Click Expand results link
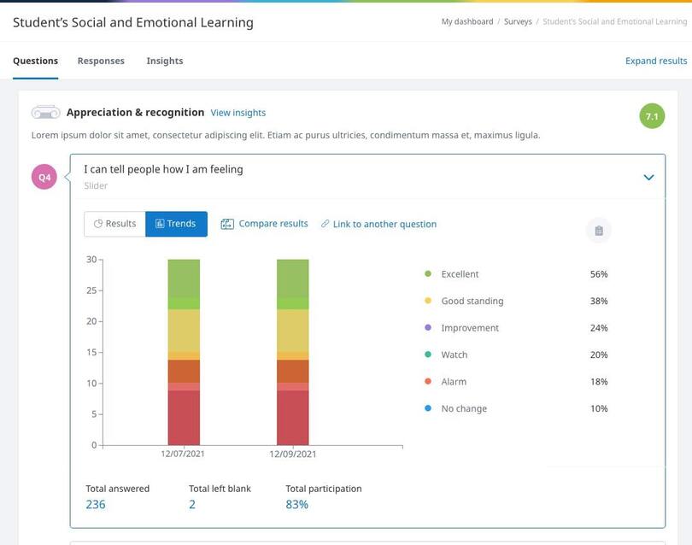Screen dimensions: 692x545 (x=656, y=61)
